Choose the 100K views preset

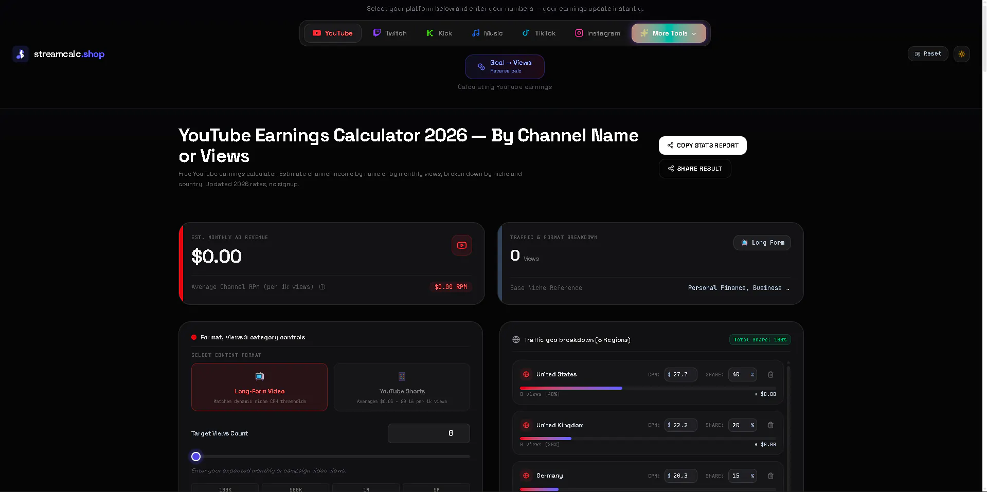point(225,488)
